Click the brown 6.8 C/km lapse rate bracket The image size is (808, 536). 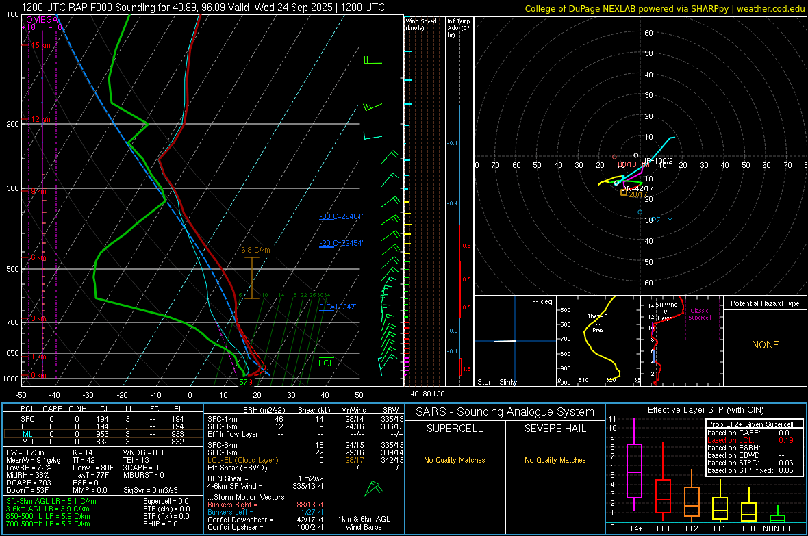251,278
